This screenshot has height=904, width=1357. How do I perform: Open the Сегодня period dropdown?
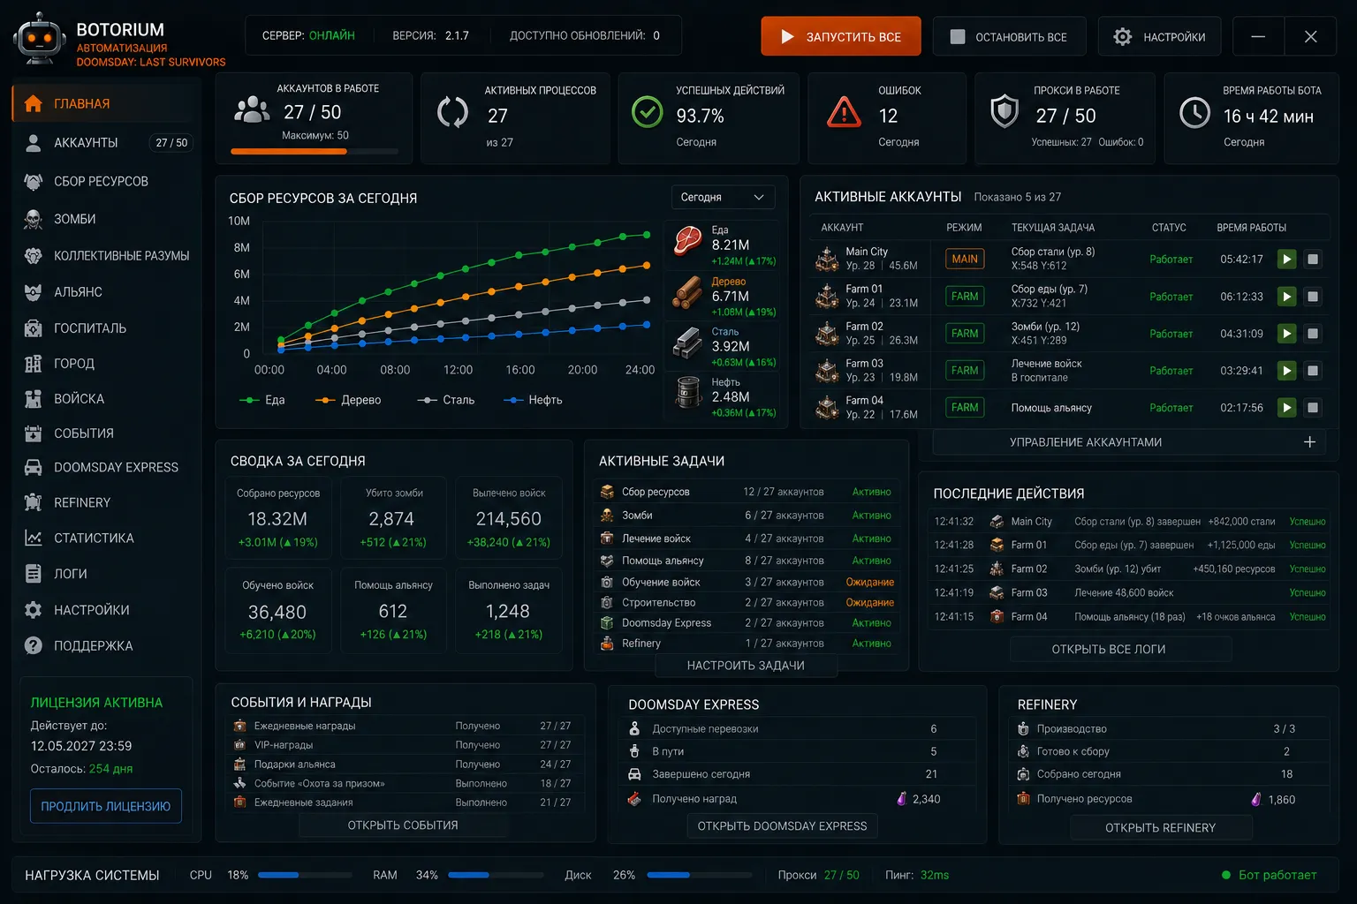[x=723, y=197]
